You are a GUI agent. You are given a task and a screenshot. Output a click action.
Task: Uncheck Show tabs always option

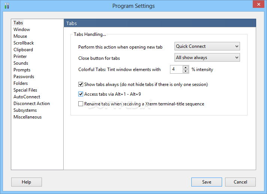[81, 84]
